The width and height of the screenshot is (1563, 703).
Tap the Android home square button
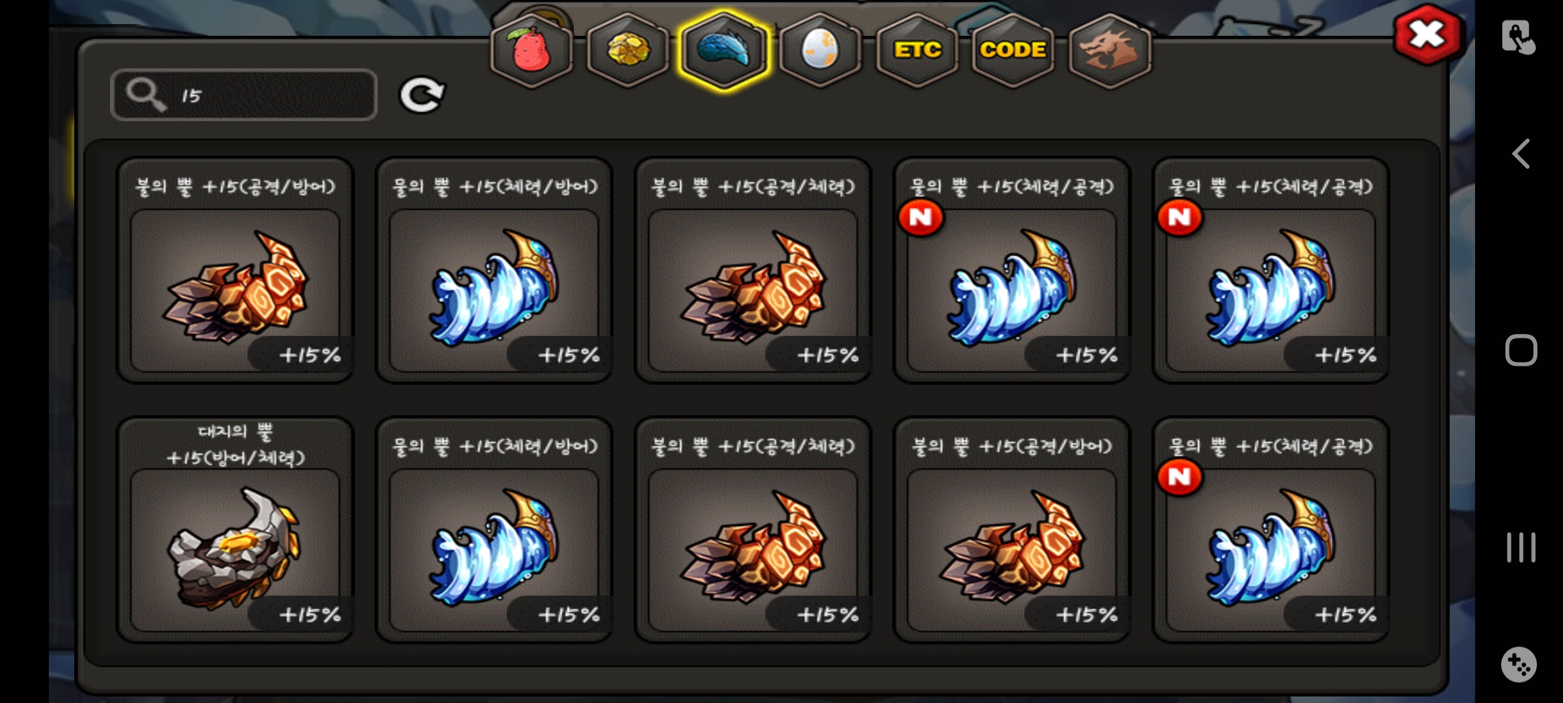point(1521,351)
